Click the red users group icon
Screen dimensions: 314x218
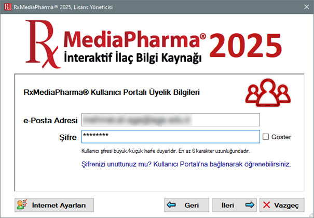click(268, 93)
